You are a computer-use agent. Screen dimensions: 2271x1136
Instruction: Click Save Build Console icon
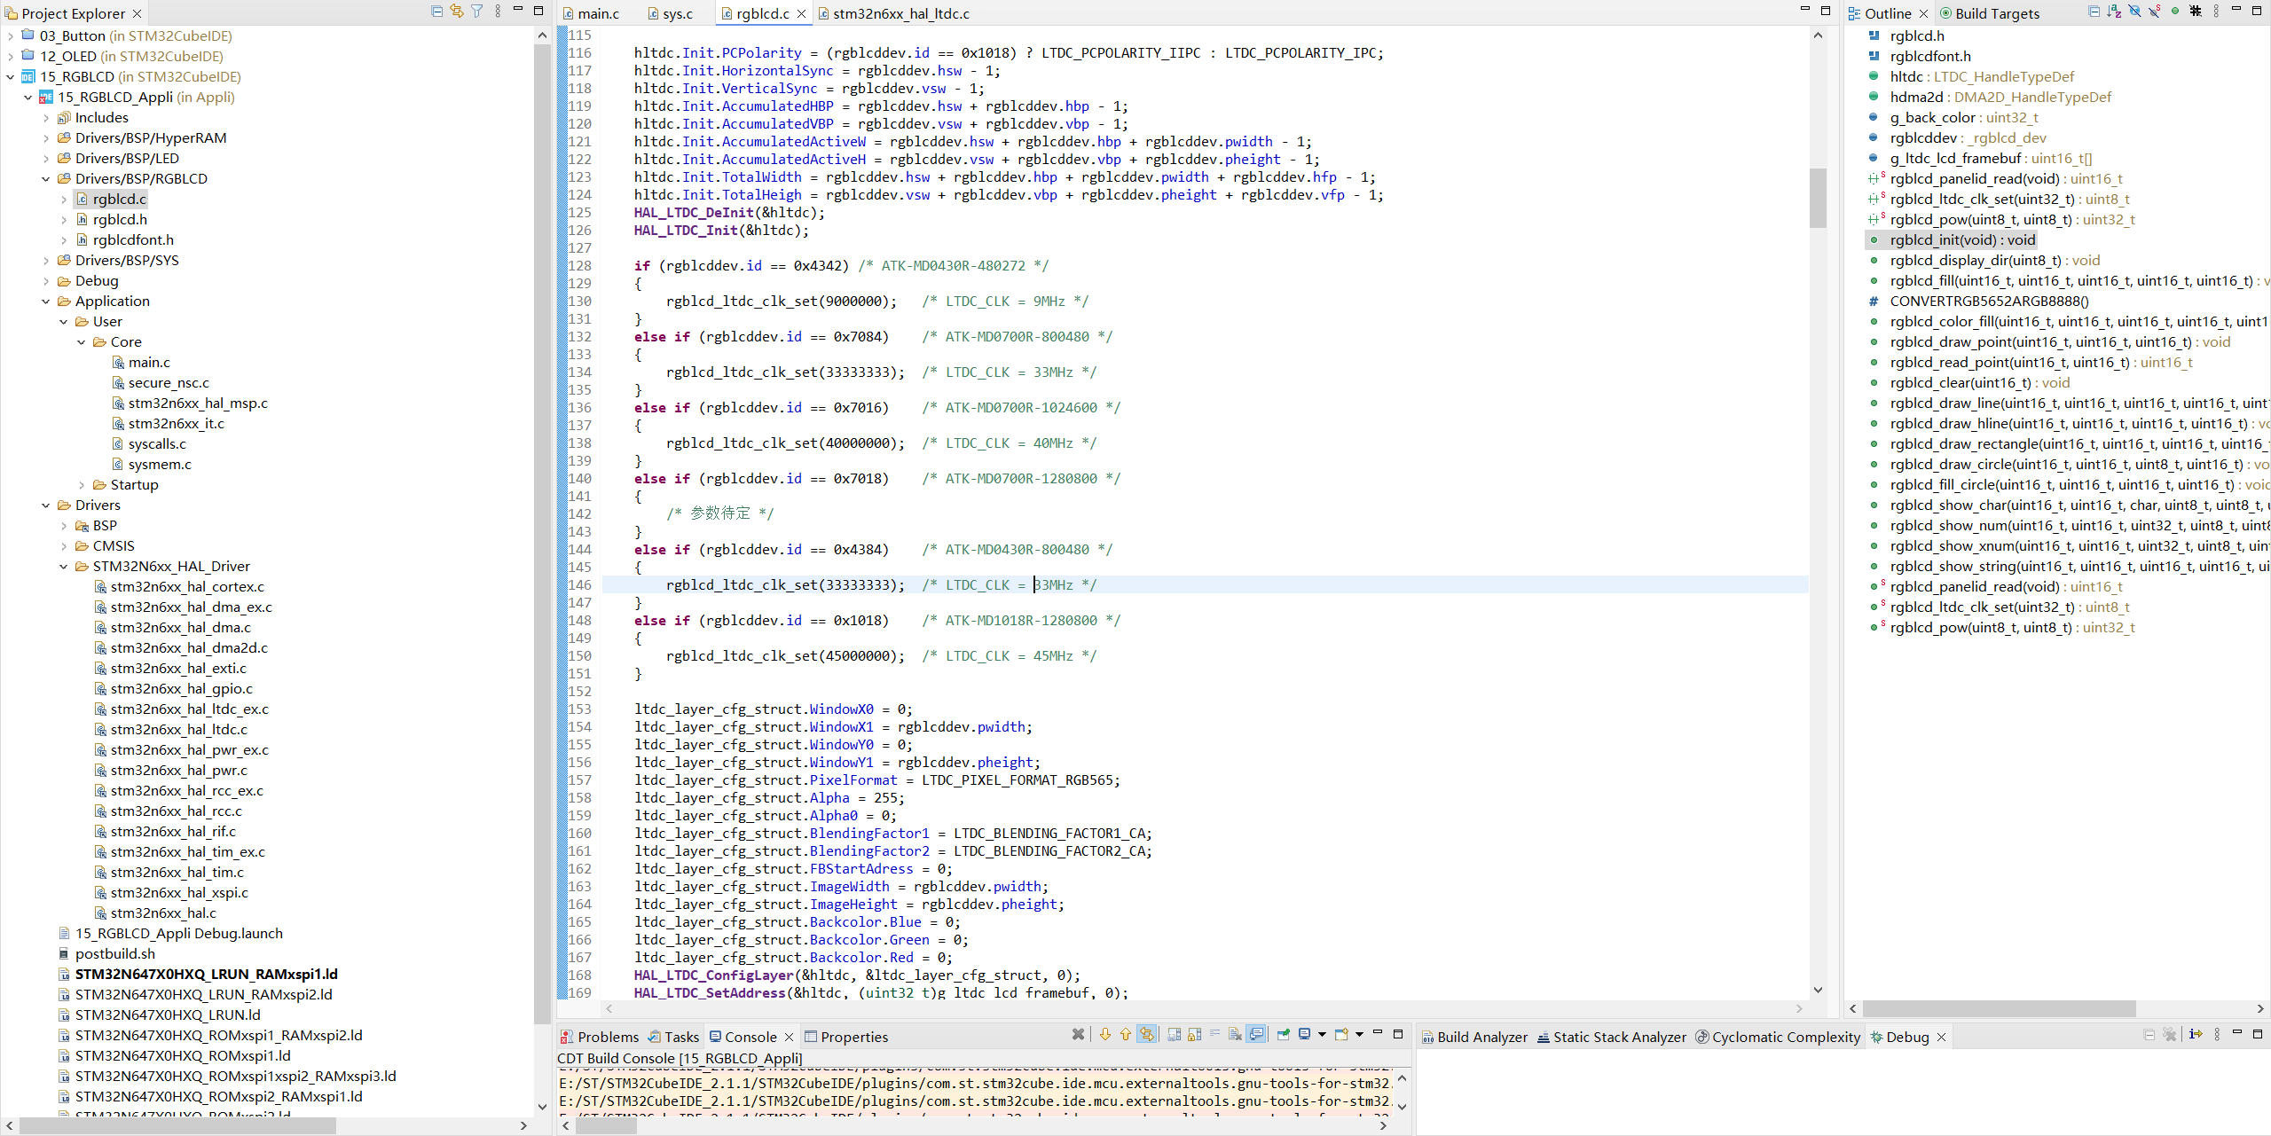1175,1035
